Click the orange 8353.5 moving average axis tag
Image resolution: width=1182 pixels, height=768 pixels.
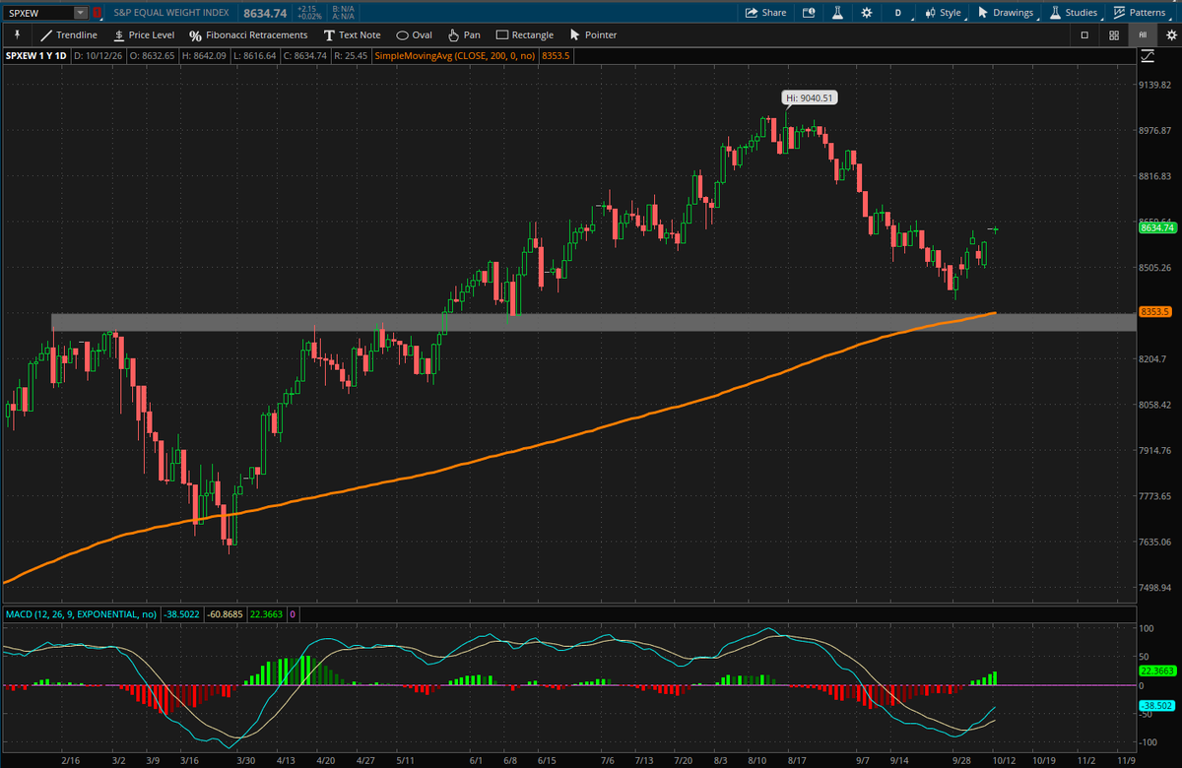(1154, 312)
